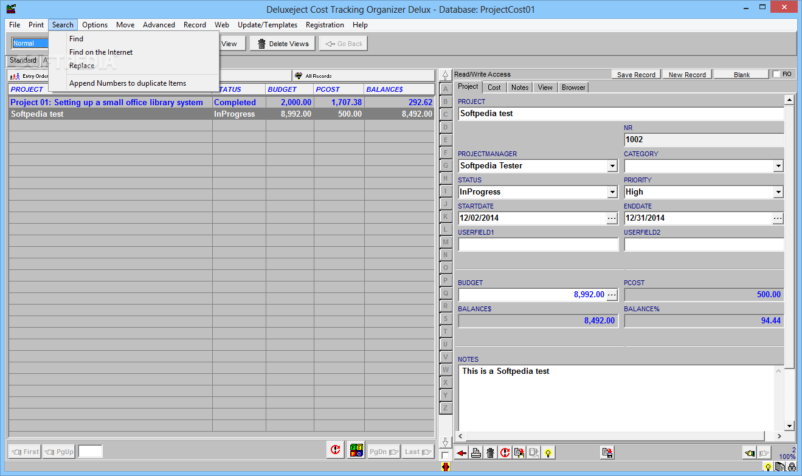Click the documents icon in status bar

[780, 467]
